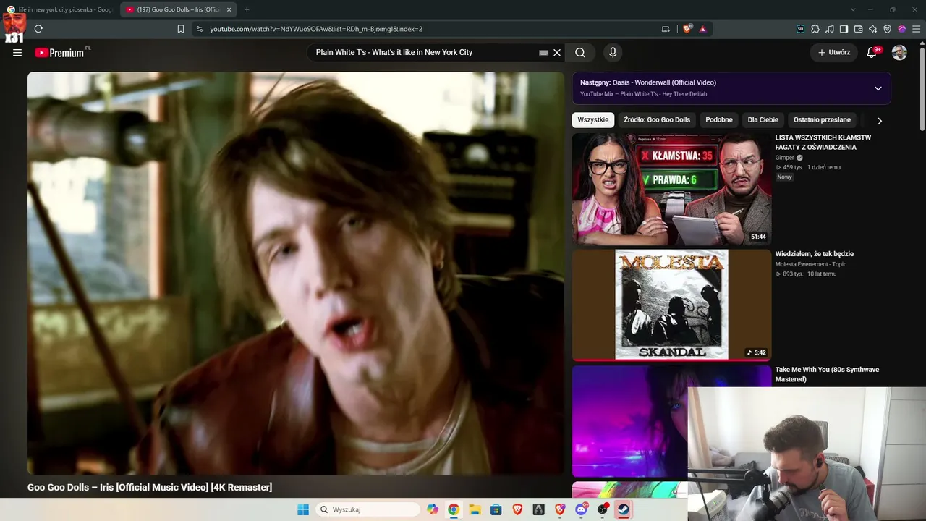The height and width of the screenshot is (521, 926).
Task: Select the Dla Ciebie filter chip
Action: (763, 120)
